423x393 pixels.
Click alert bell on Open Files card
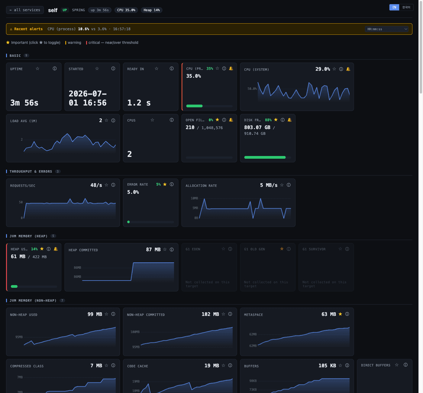[231, 120]
